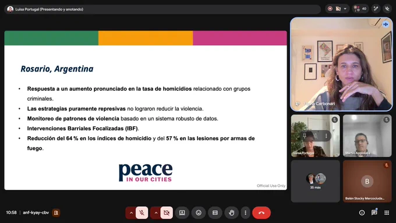Open the annotation pen tool
Screen dimensions: 396x223
pos(376,9)
